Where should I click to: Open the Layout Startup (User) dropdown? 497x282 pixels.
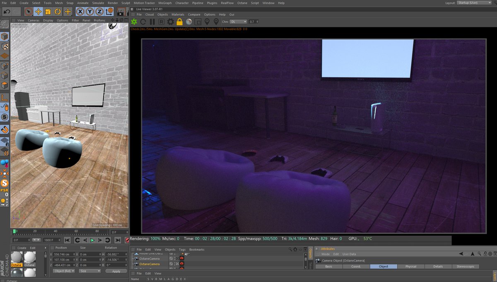coord(474,3)
